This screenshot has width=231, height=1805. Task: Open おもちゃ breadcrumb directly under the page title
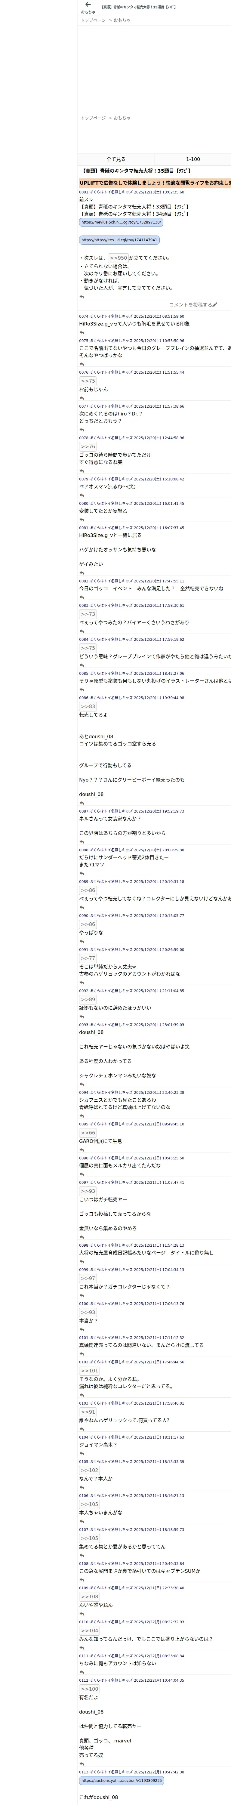point(122,20)
